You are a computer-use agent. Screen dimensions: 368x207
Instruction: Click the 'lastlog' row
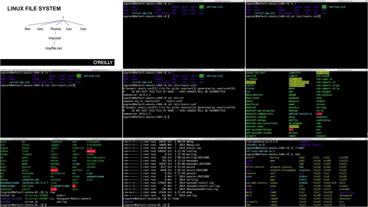click(160, 151)
